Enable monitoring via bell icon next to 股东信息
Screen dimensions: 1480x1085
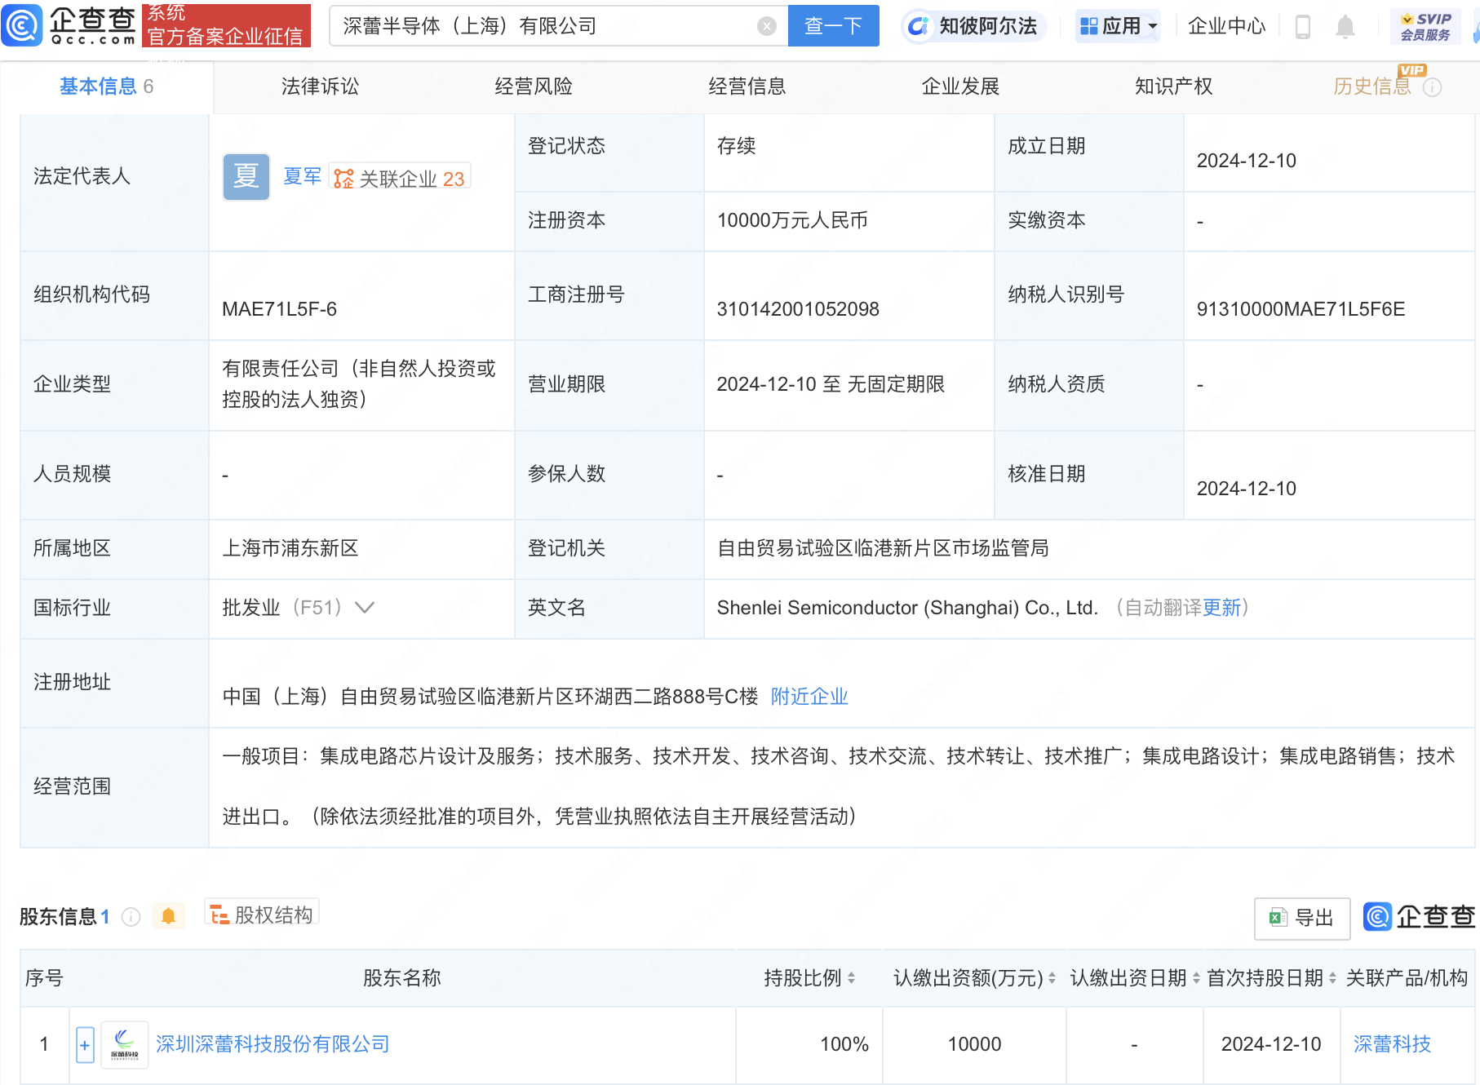[169, 914]
